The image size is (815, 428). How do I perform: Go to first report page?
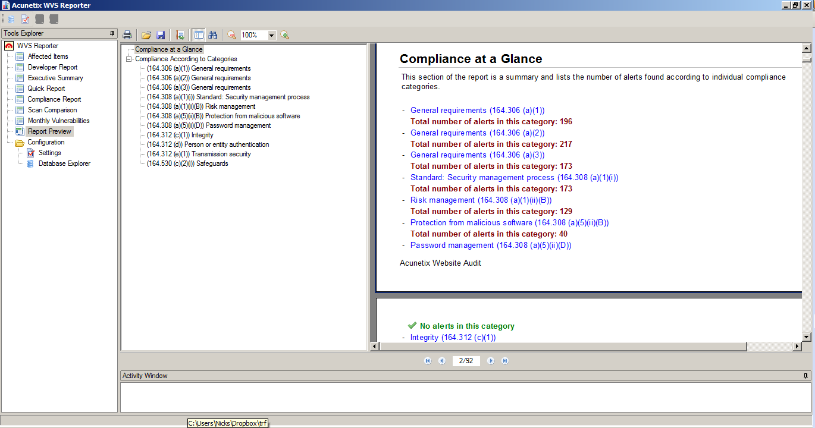[427, 361]
